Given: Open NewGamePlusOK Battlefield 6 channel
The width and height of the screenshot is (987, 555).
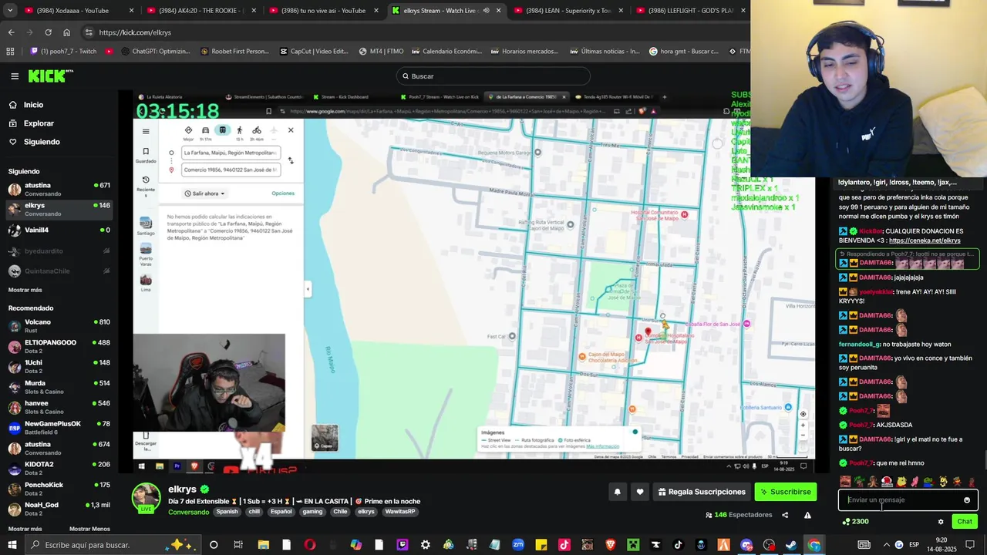Looking at the screenshot, I should (59, 427).
